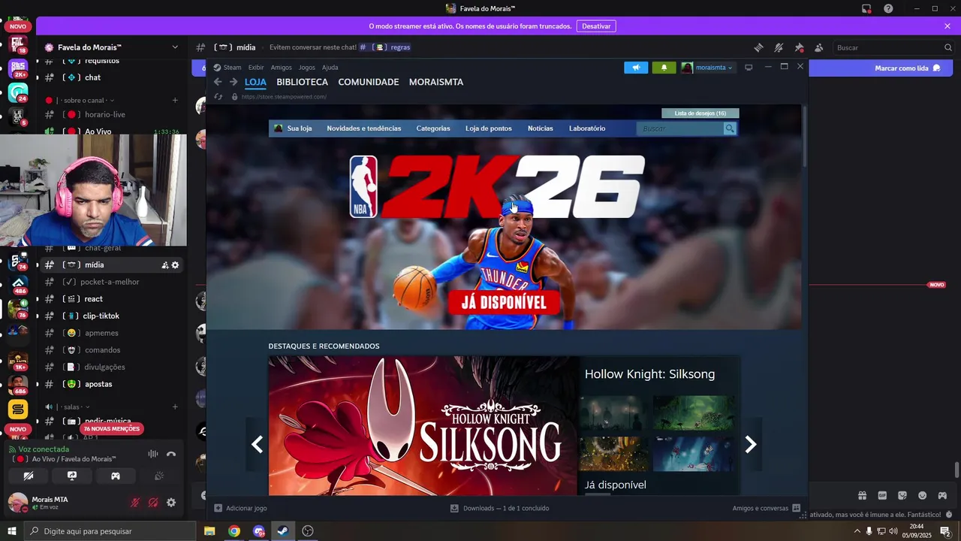Show hidden Windows tray icons
The height and width of the screenshot is (541, 961).
click(857, 531)
